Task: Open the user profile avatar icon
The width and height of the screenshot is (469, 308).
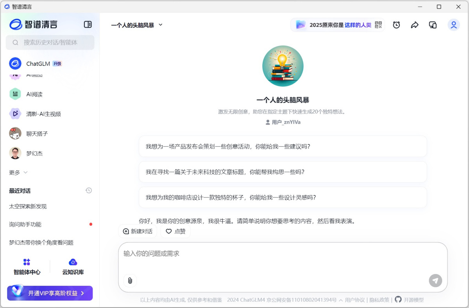Action: [453, 25]
